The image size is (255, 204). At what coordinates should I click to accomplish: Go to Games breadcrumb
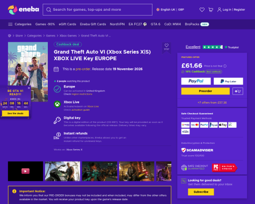[50, 35]
